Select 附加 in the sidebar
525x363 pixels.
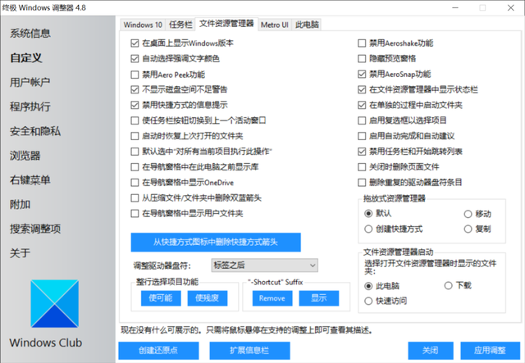[x=20, y=204]
